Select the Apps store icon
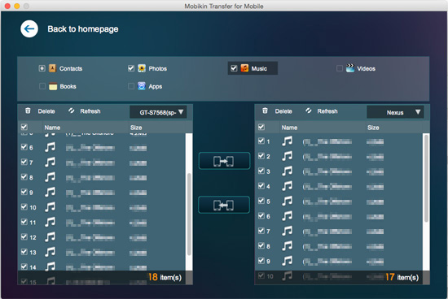The height and width of the screenshot is (299, 448). click(142, 86)
